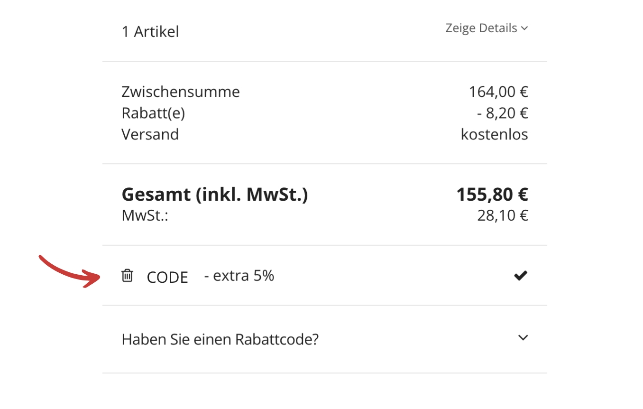Click the trash icon beside CODE

tap(127, 275)
